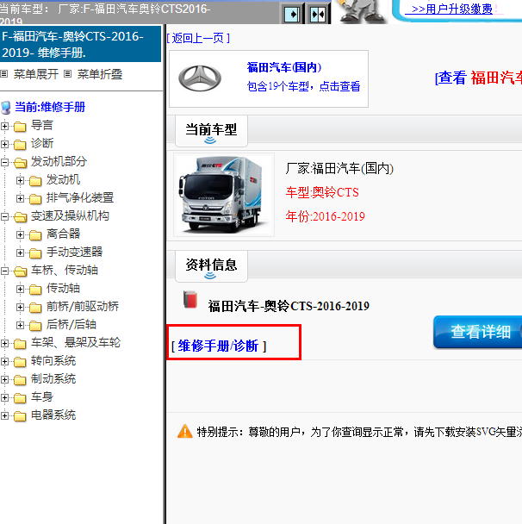Click the folder icon for 手动变速器
Screen dimensions: 522x524
pos(35,253)
